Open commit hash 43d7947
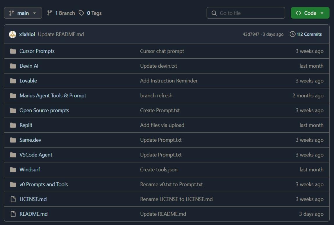This screenshot has height=225, width=334. (251, 34)
